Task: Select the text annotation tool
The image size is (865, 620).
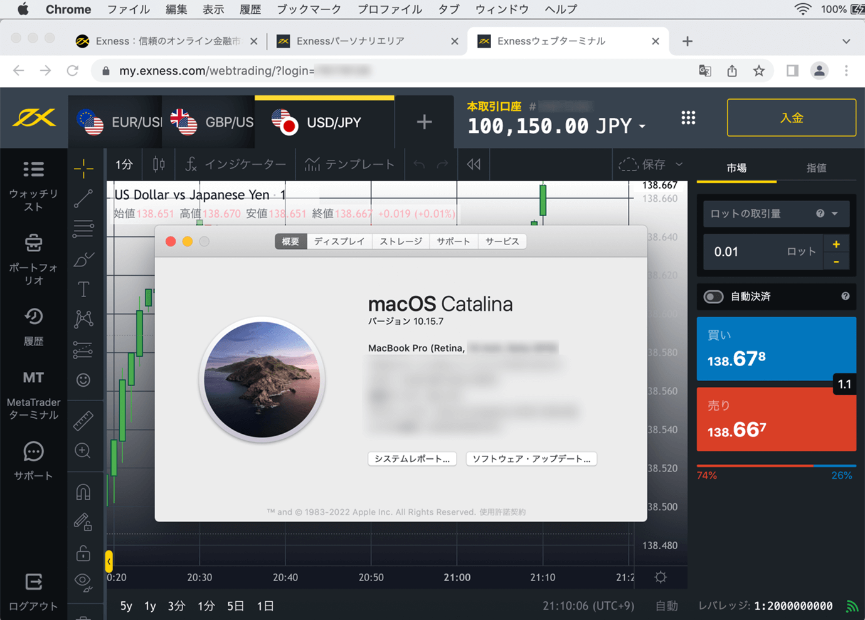Action: pos(83,289)
